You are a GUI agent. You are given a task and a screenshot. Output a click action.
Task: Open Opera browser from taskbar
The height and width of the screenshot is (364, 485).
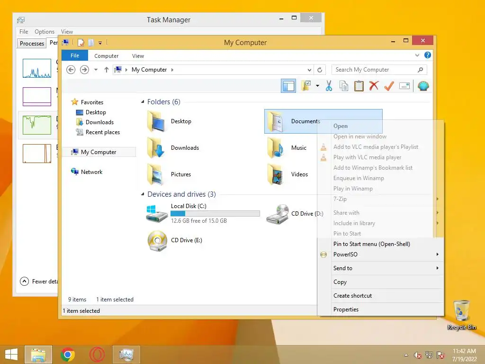tap(97, 355)
